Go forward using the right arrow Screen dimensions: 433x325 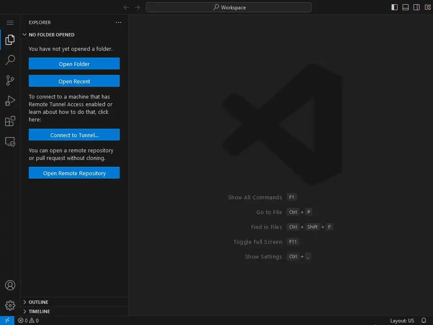137,8
